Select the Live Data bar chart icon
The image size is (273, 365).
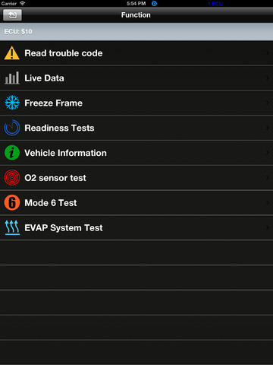(12, 78)
